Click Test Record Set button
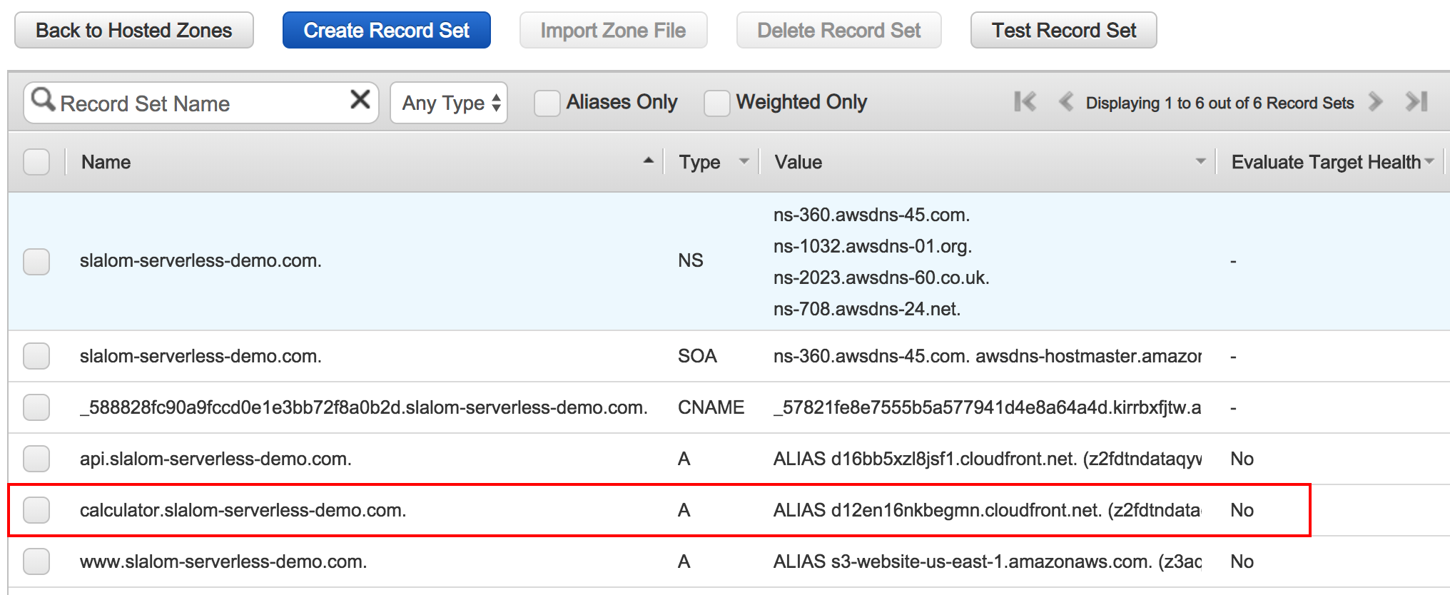The image size is (1450, 595). click(1063, 31)
